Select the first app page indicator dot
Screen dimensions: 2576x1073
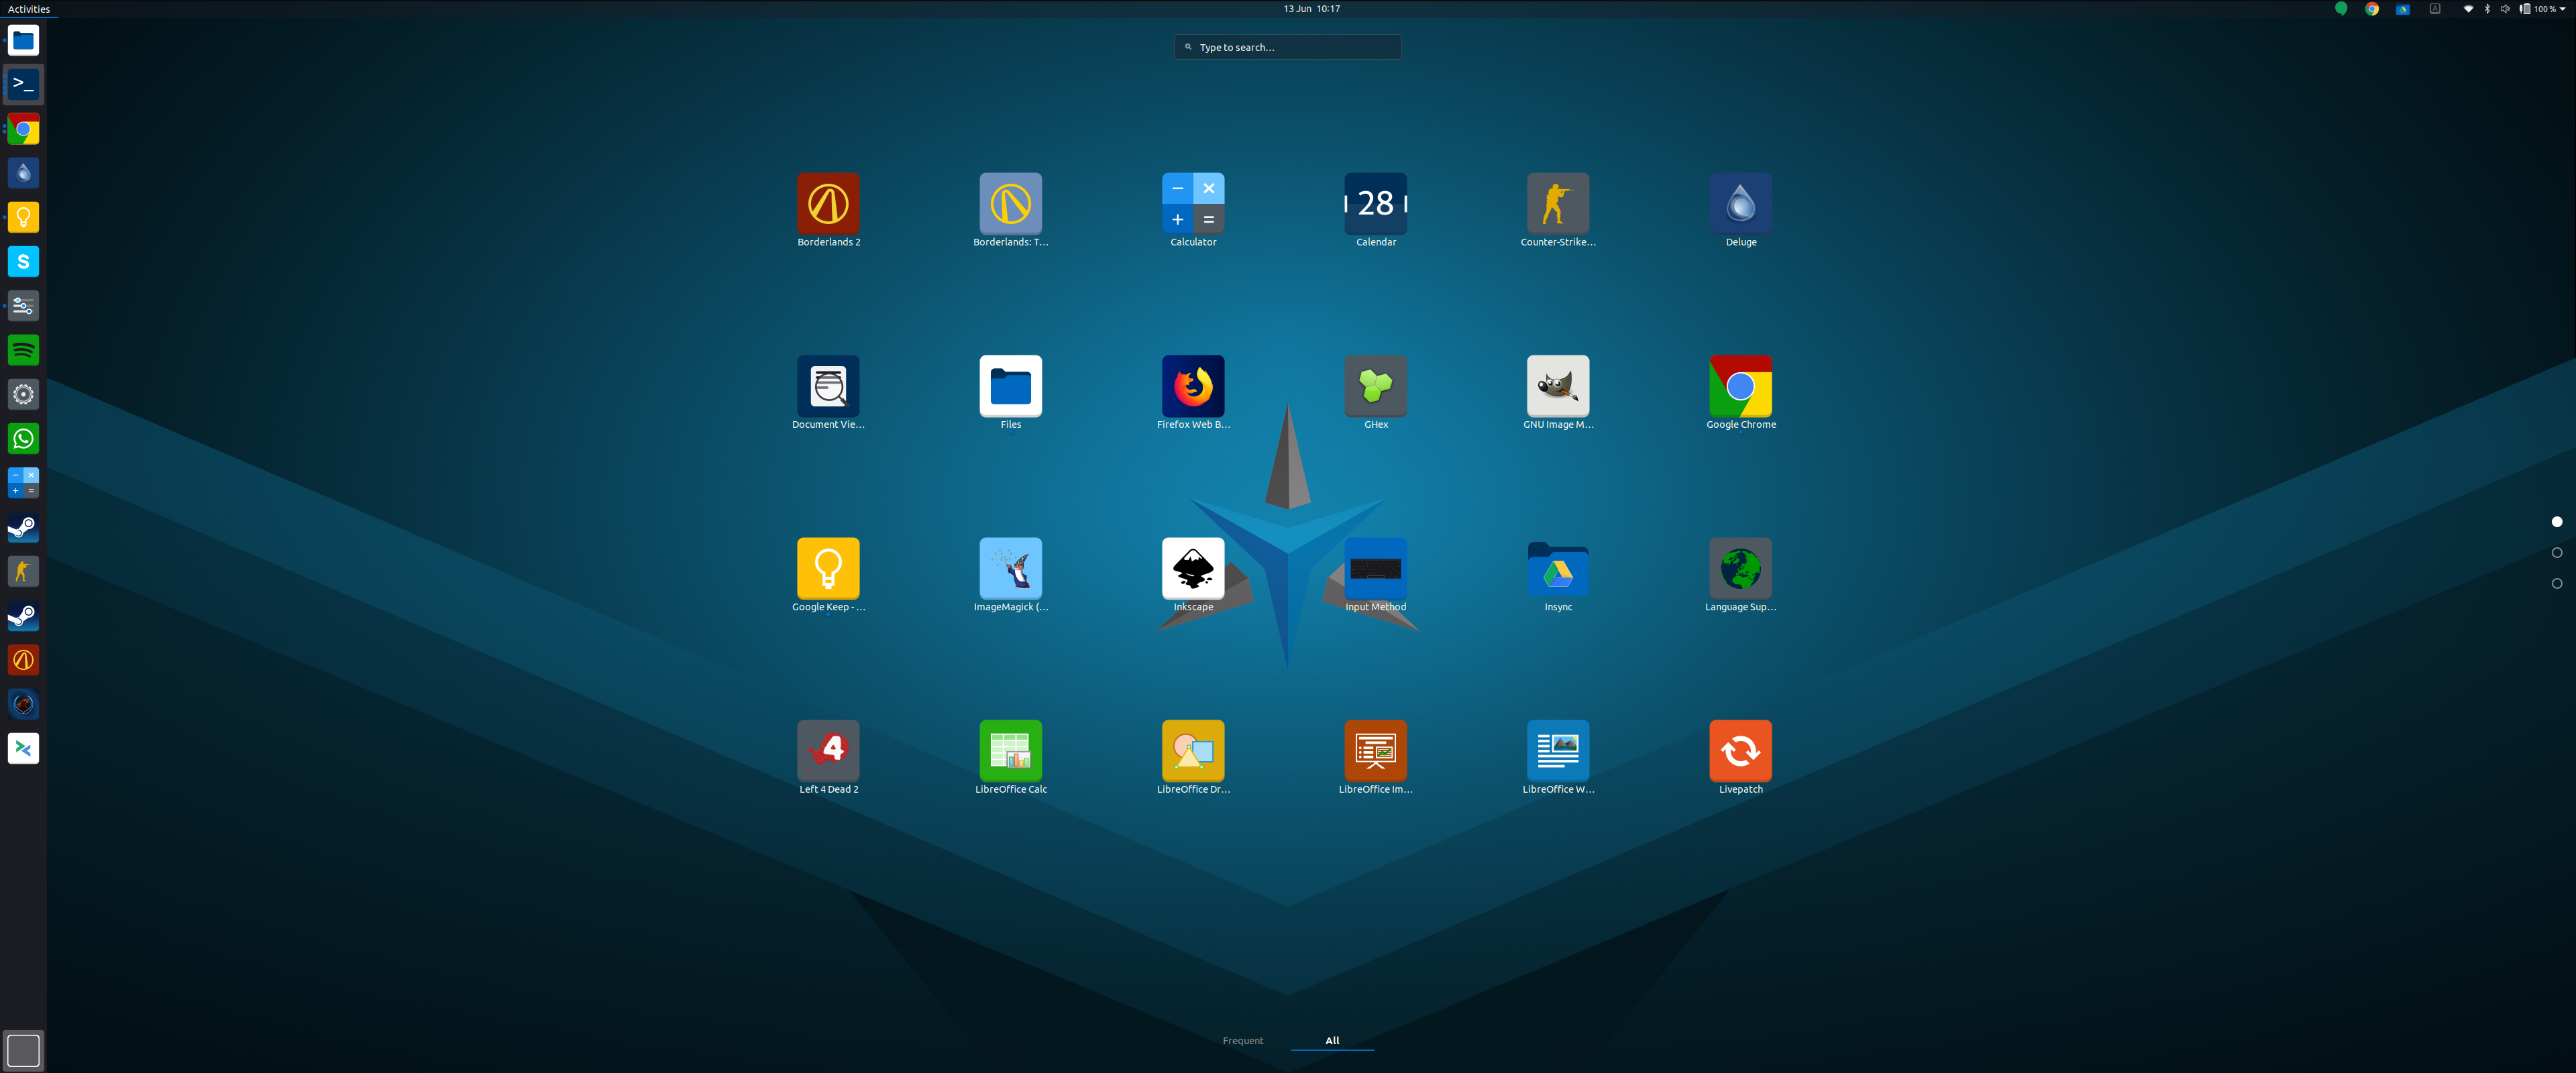[x=2556, y=522]
